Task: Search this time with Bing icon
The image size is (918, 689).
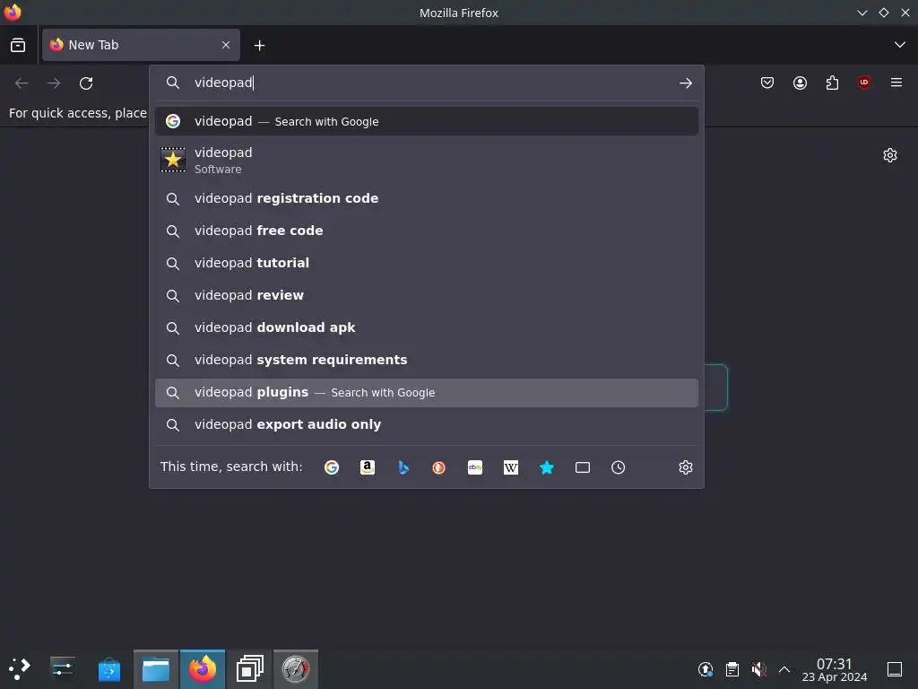Action: coord(403,467)
